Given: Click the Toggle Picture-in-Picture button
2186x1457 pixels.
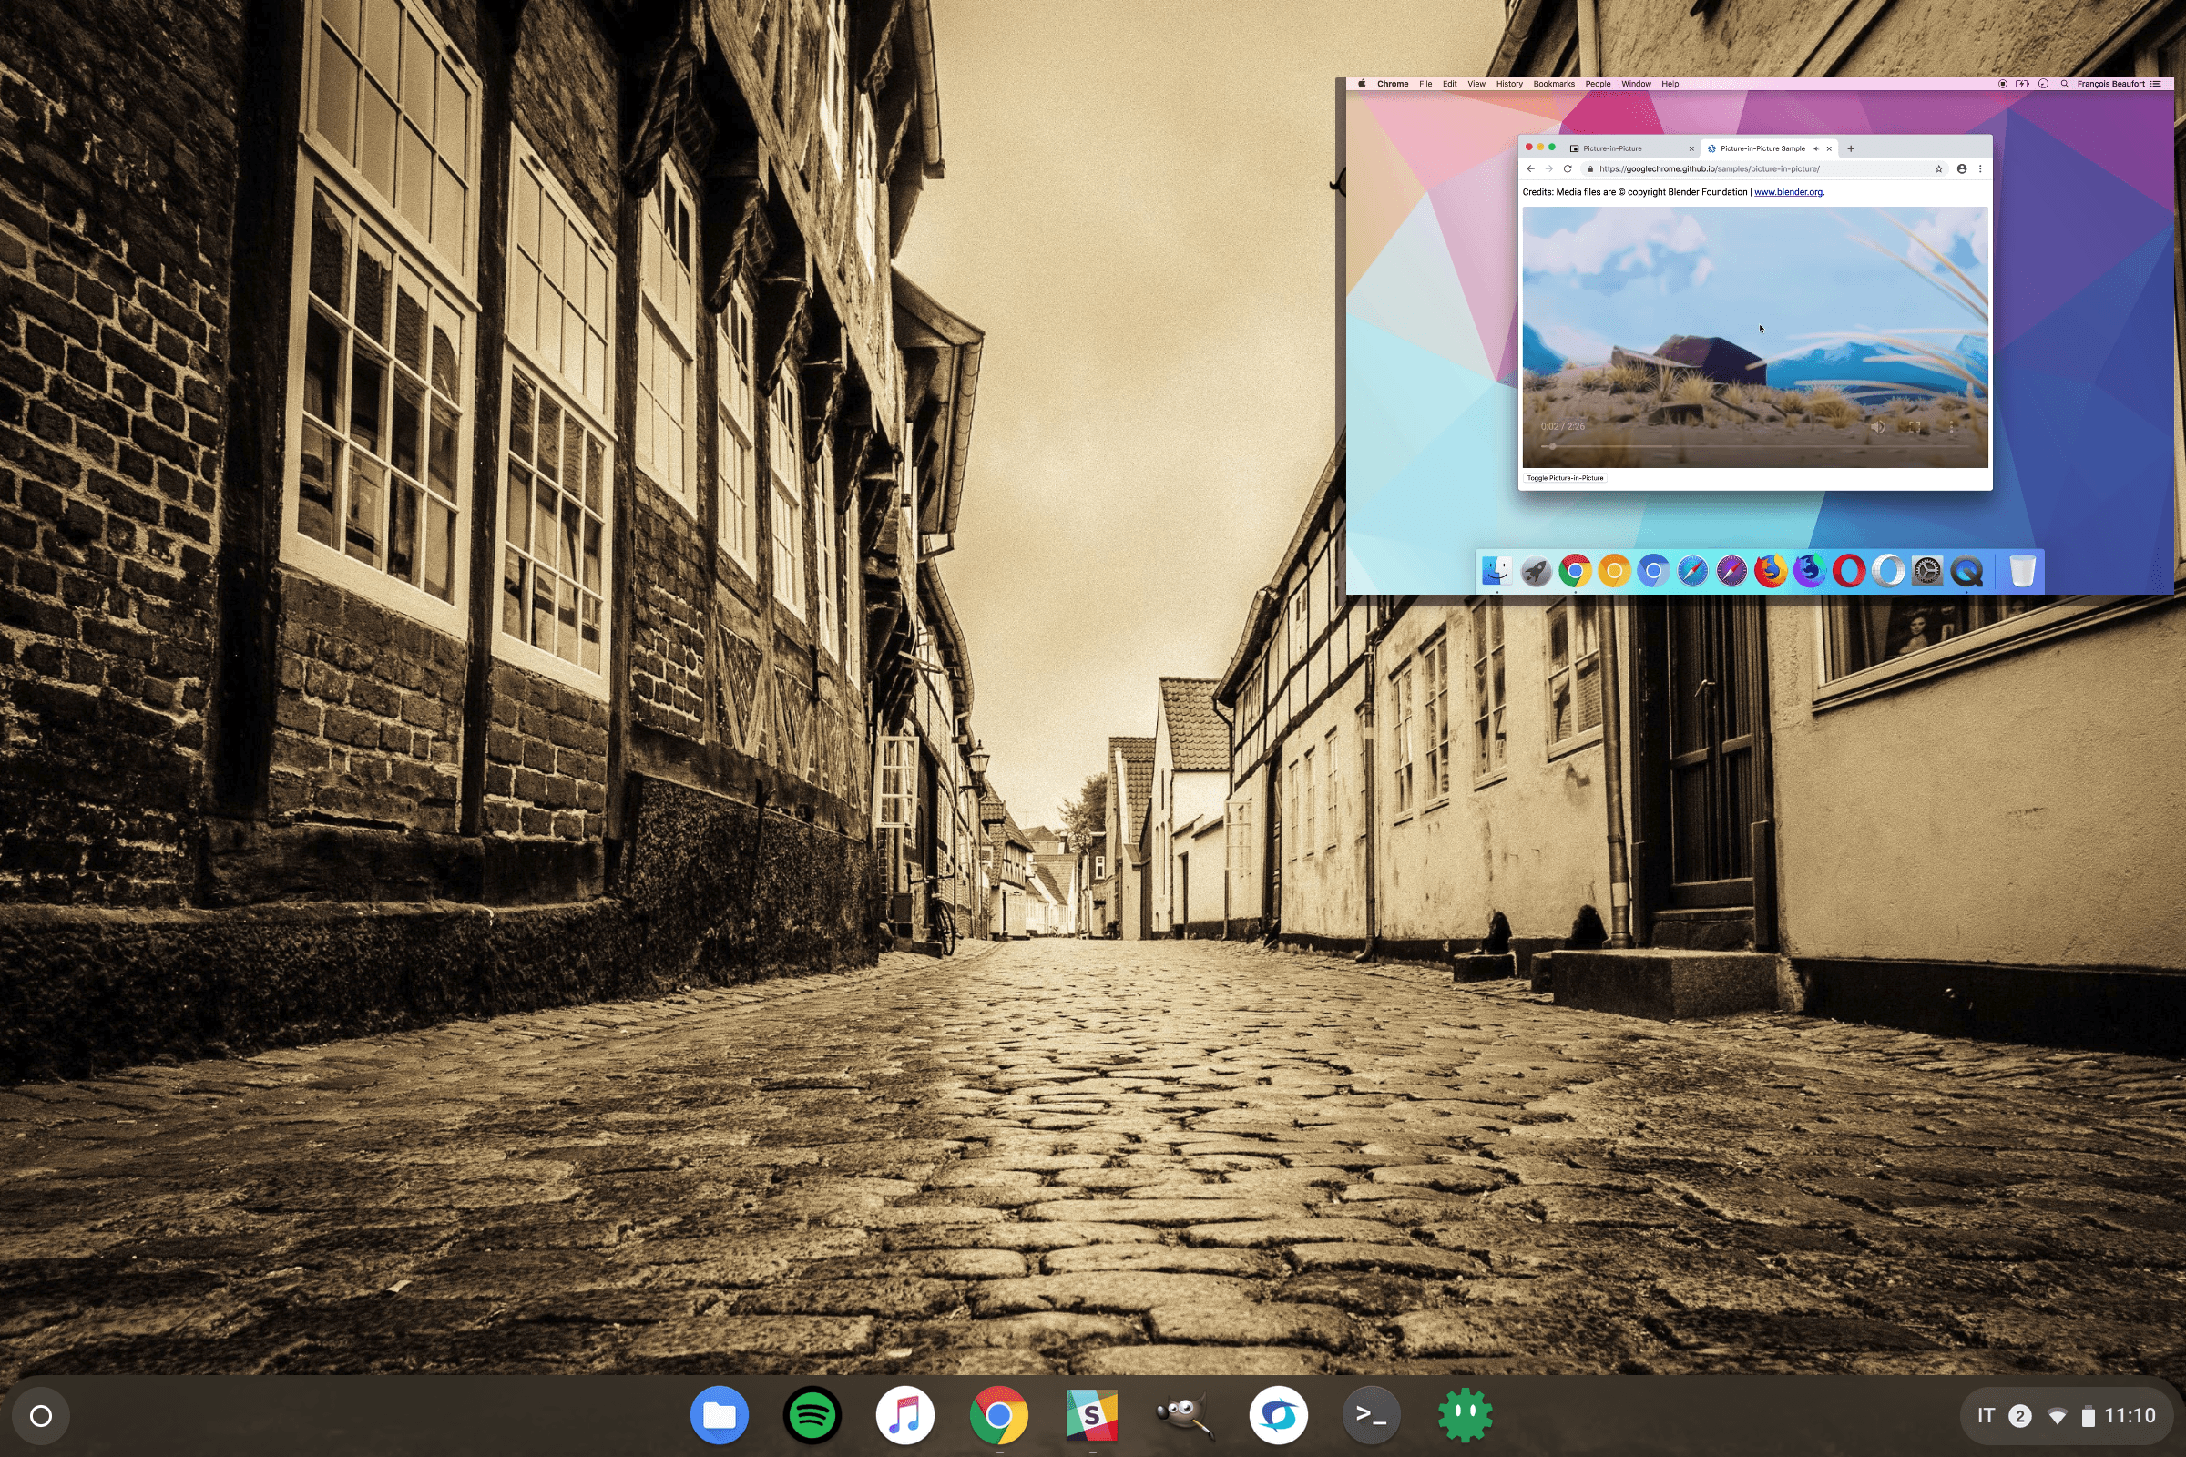Looking at the screenshot, I should [x=1565, y=477].
